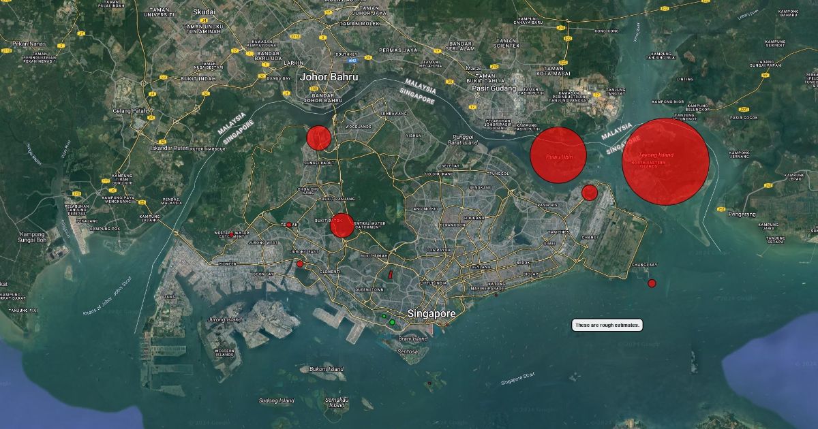The height and width of the screenshot is (429, 818).
Task: Click the 'Bedok' label
Action: click(x=524, y=262)
